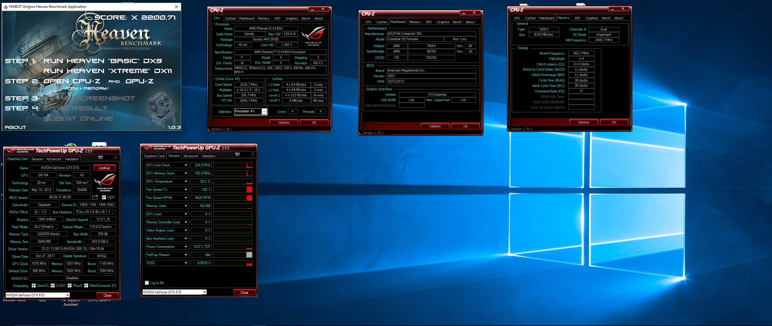Open hamburger menu in GPU-Z Sensors window
The width and height of the screenshot is (772, 326).
(x=253, y=154)
